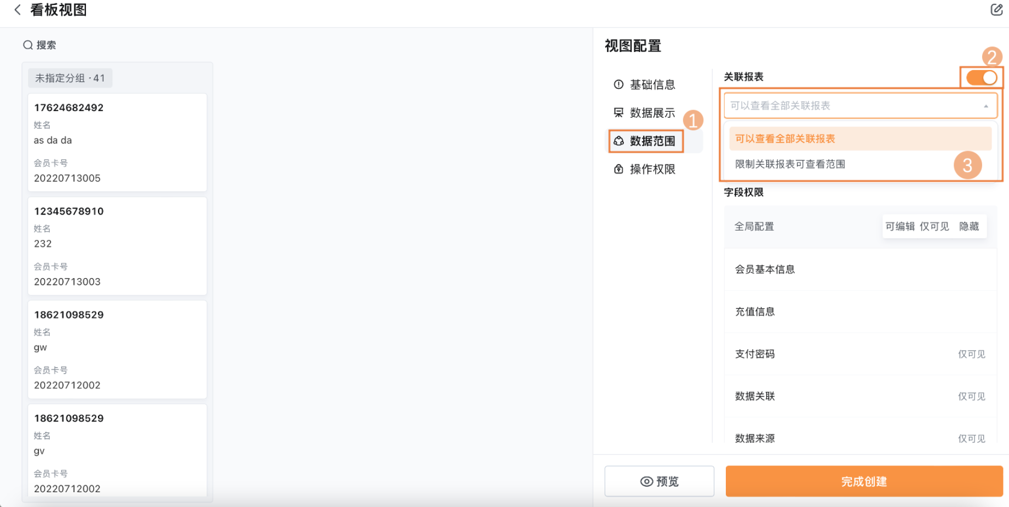Open the 操作权限 tab

pyautogui.click(x=652, y=169)
